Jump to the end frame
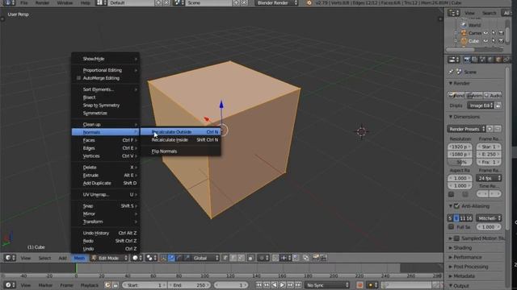Image resolution: width=517 pixels, height=290 pixels. tap(298, 285)
